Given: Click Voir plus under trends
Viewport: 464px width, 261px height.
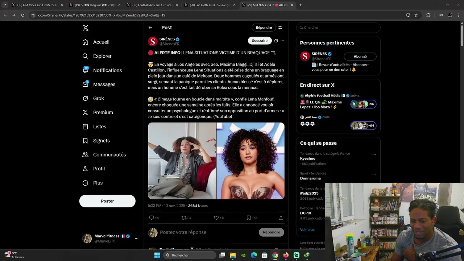Looking at the screenshot, I should (307, 229).
